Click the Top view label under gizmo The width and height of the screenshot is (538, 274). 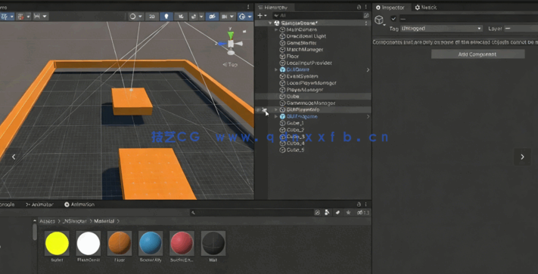[x=230, y=64]
